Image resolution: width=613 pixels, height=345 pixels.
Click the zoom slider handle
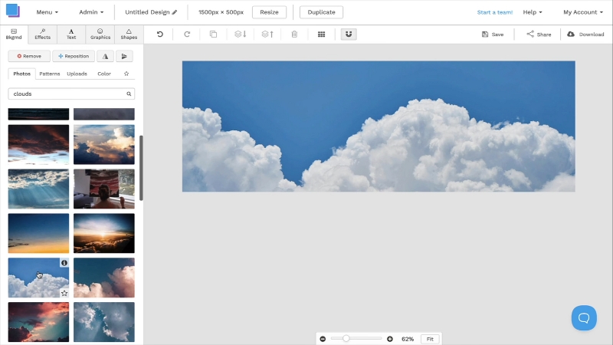[x=346, y=338]
